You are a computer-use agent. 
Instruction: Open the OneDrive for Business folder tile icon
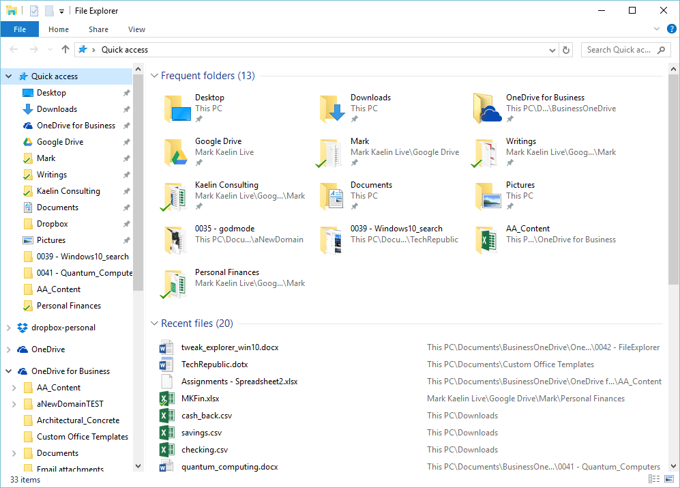pos(488,108)
